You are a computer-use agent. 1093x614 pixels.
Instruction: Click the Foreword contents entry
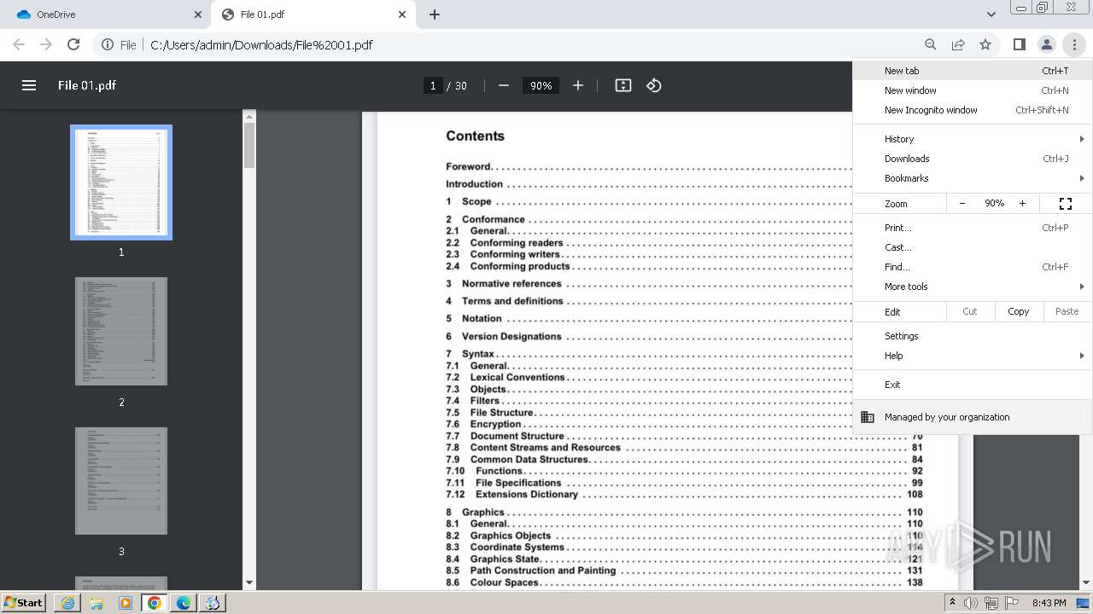click(x=649, y=166)
